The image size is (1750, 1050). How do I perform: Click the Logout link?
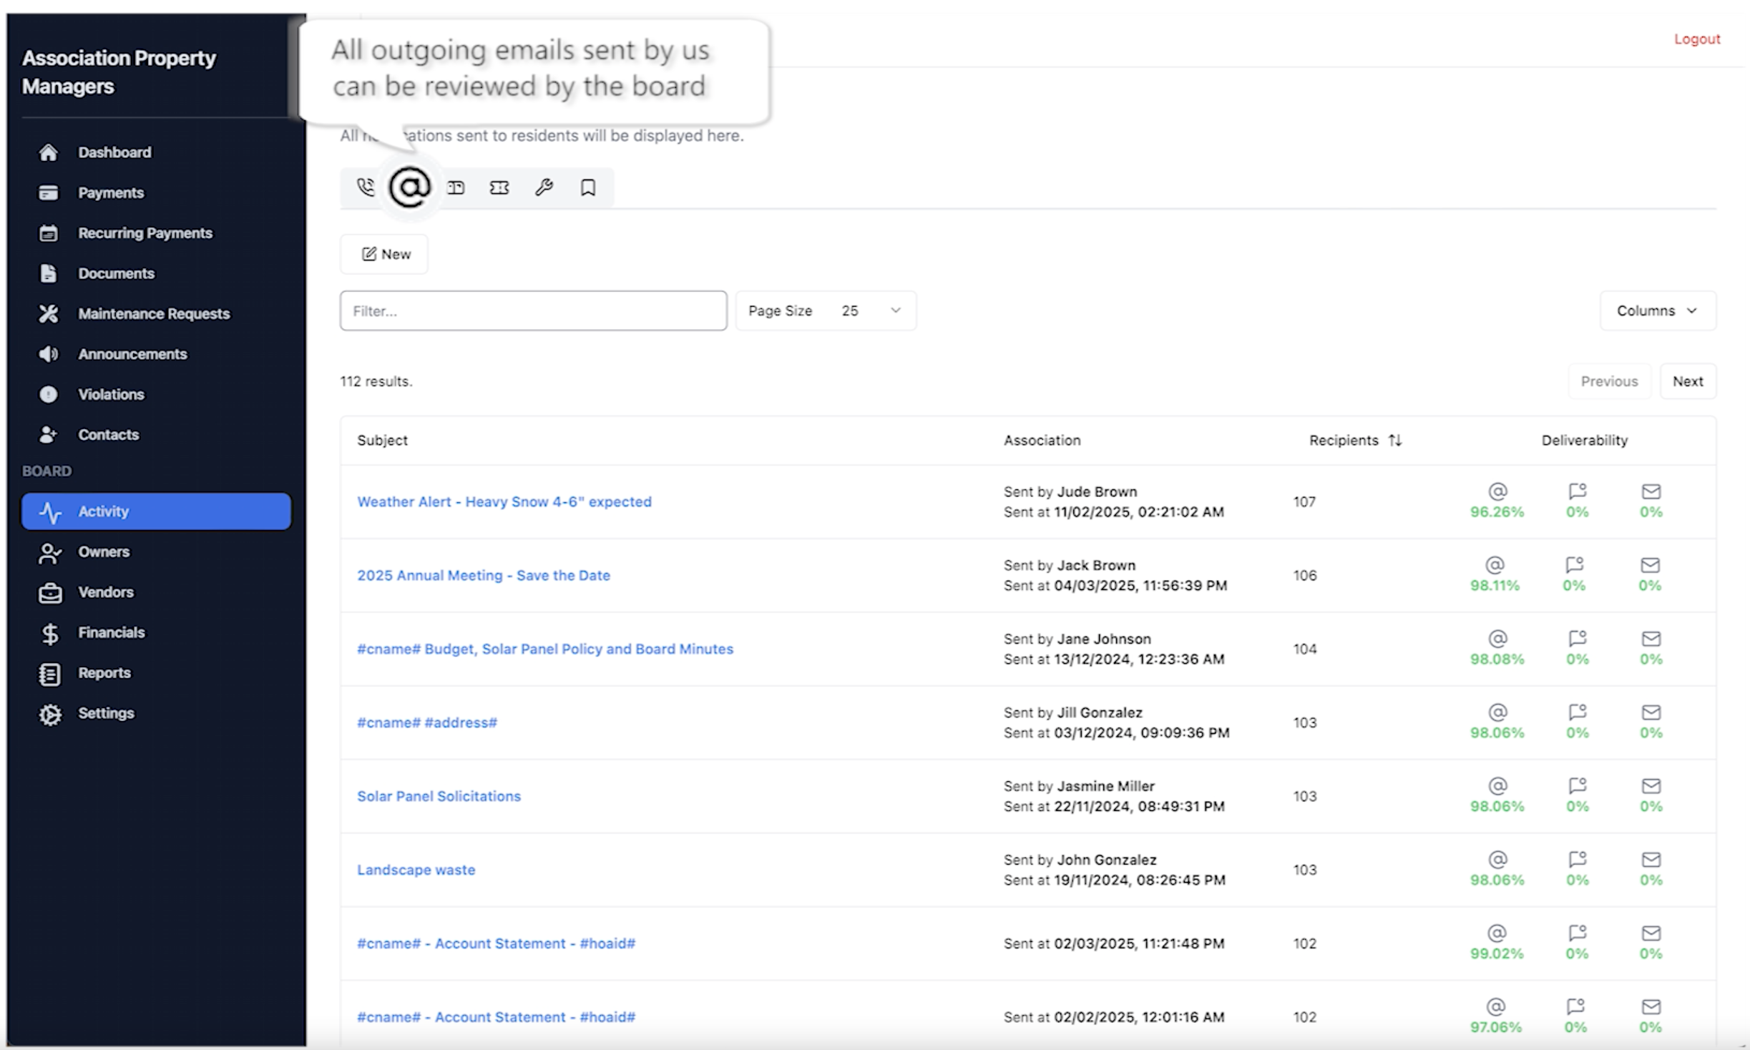point(1696,39)
